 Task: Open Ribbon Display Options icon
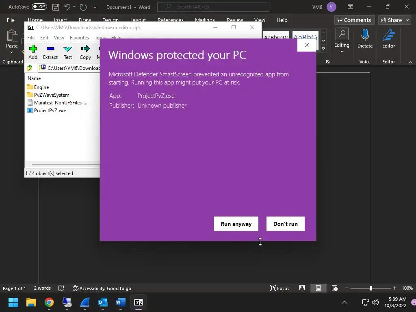point(350,6)
